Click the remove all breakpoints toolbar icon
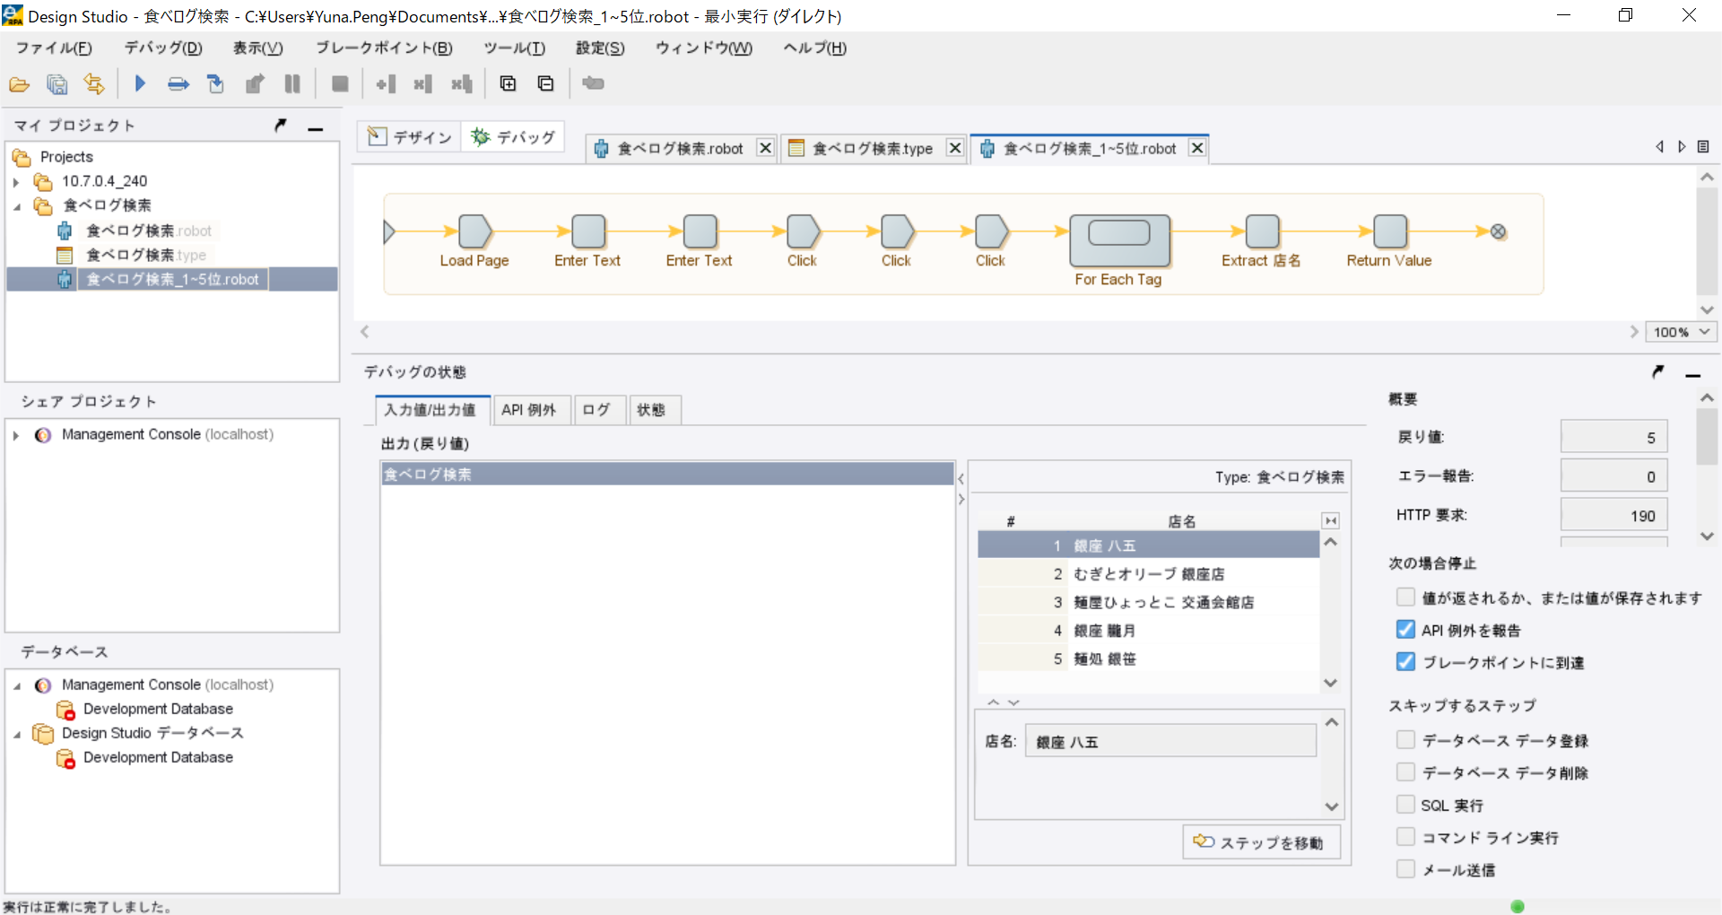Image resolution: width=1722 pixels, height=915 pixels. 462,84
